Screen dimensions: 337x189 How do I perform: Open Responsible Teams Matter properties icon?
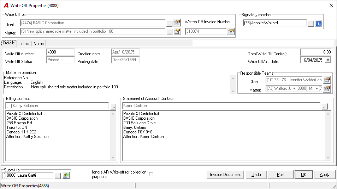(327, 89)
